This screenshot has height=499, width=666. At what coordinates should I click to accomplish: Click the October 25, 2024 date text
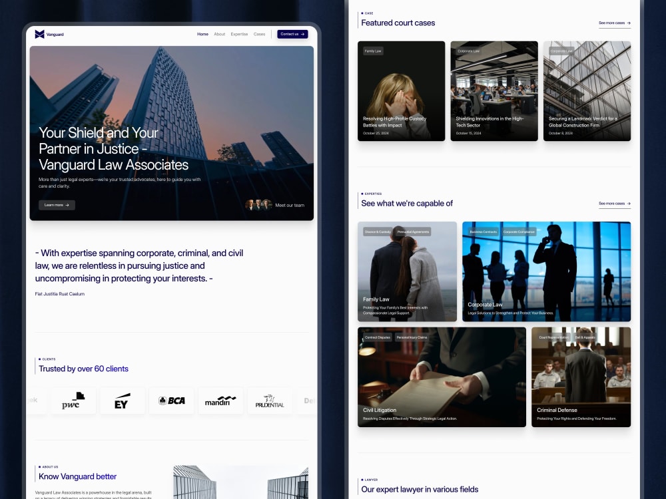click(x=376, y=133)
